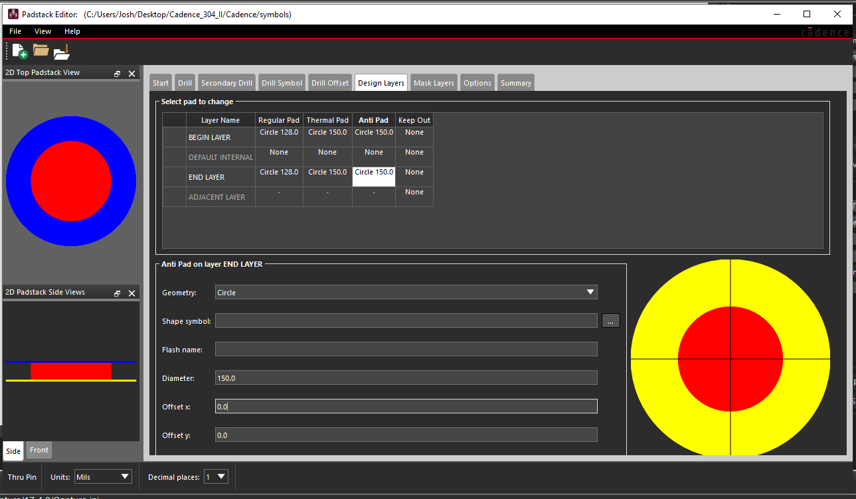The width and height of the screenshot is (856, 499).
Task: Select BEGIN LAYER Anti Pad cell Circle 150.0
Action: [x=374, y=137]
